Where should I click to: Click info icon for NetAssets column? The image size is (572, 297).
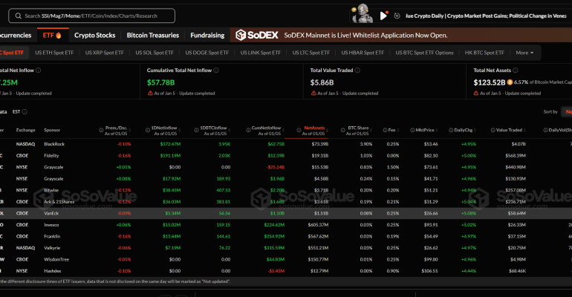(x=299, y=130)
